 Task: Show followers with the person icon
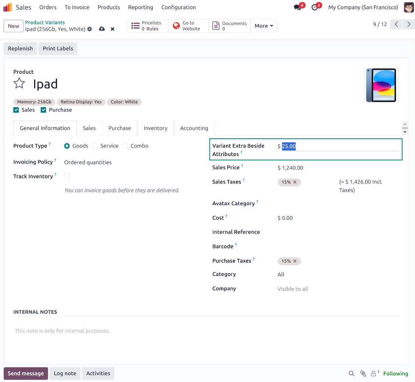pyautogui.click(x=373, y=373)
